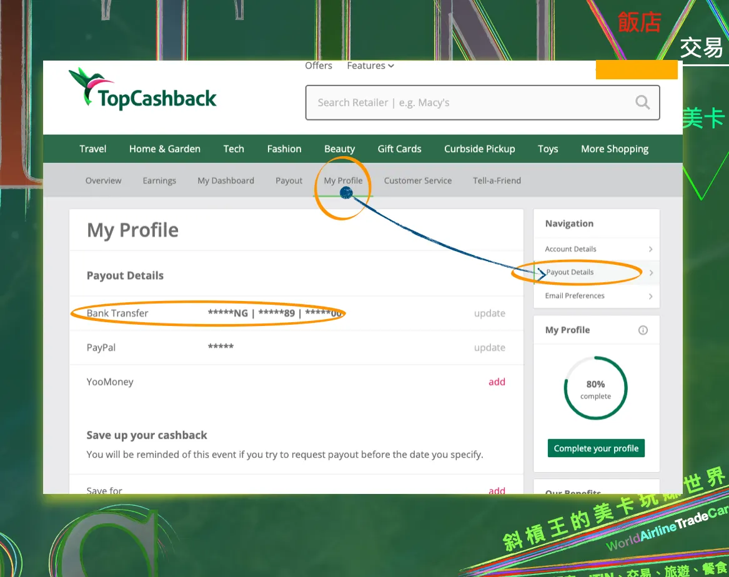Open the Travel category

pos(93,149)
